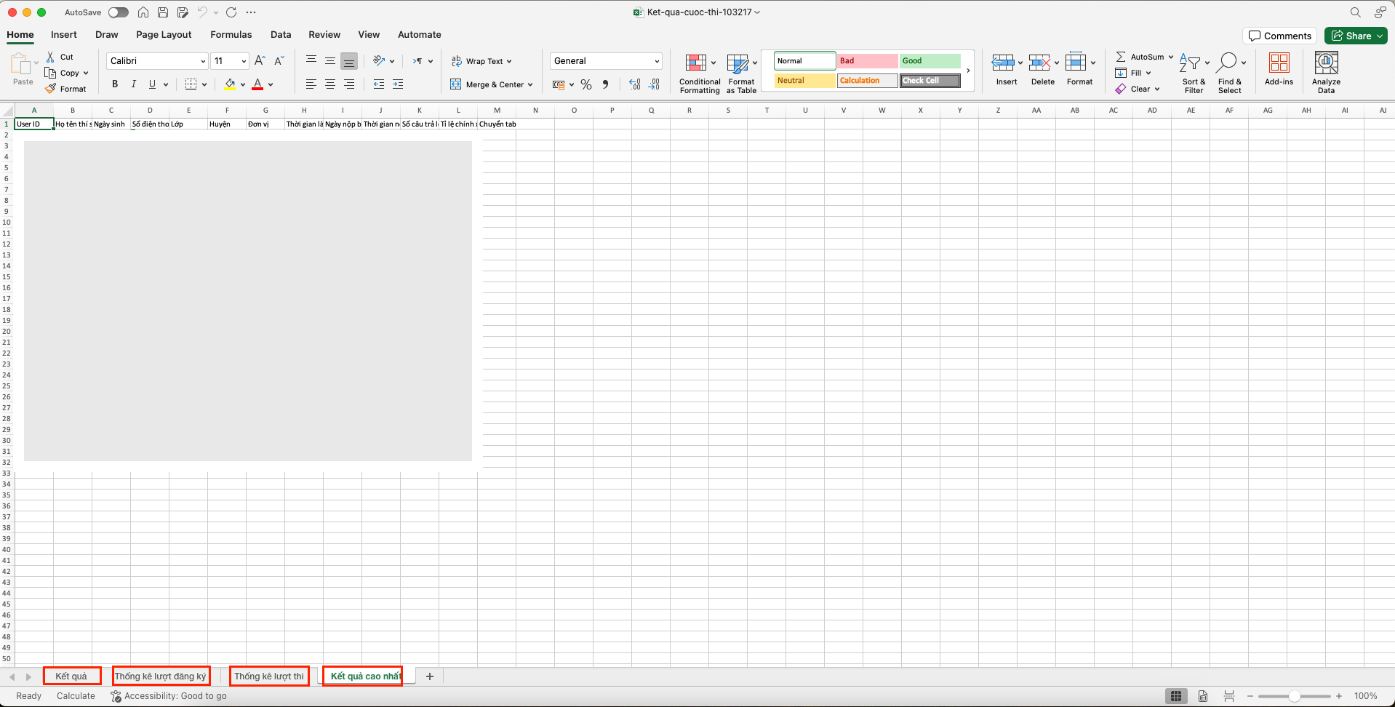Open the Calibri font name dropdown
1395x707 pixels.
[203, 61]
